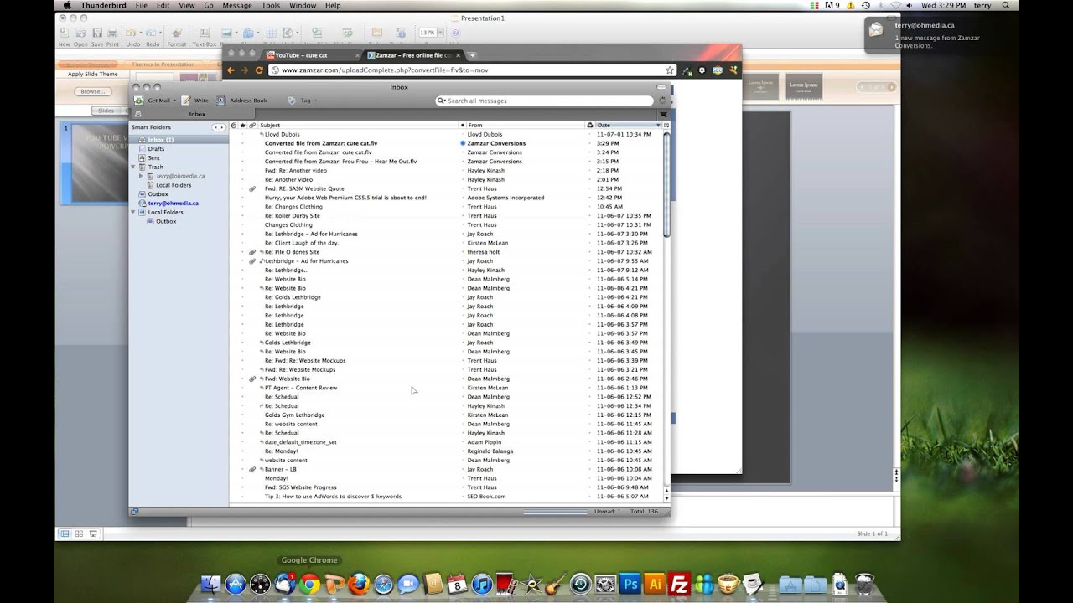Switch to Normal view in PowerPoint bottom bar
1073x603 pixels.
point(65,533)
